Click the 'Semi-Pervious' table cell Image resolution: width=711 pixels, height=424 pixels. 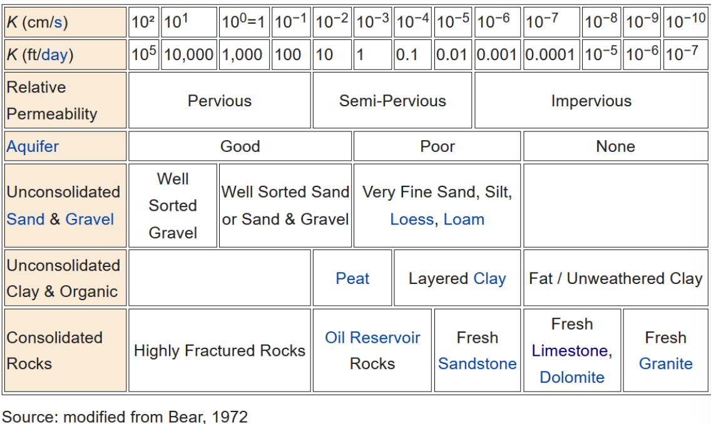[x=392, y=101]
